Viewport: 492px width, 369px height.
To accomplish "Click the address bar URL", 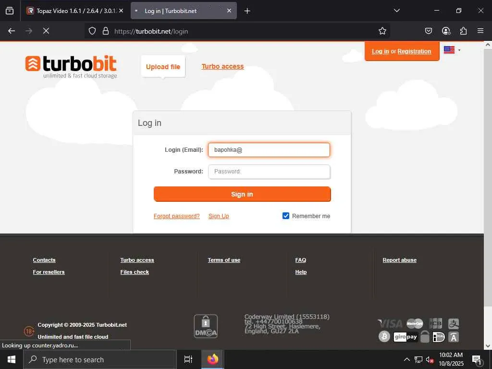I will (x=151, y=31).
